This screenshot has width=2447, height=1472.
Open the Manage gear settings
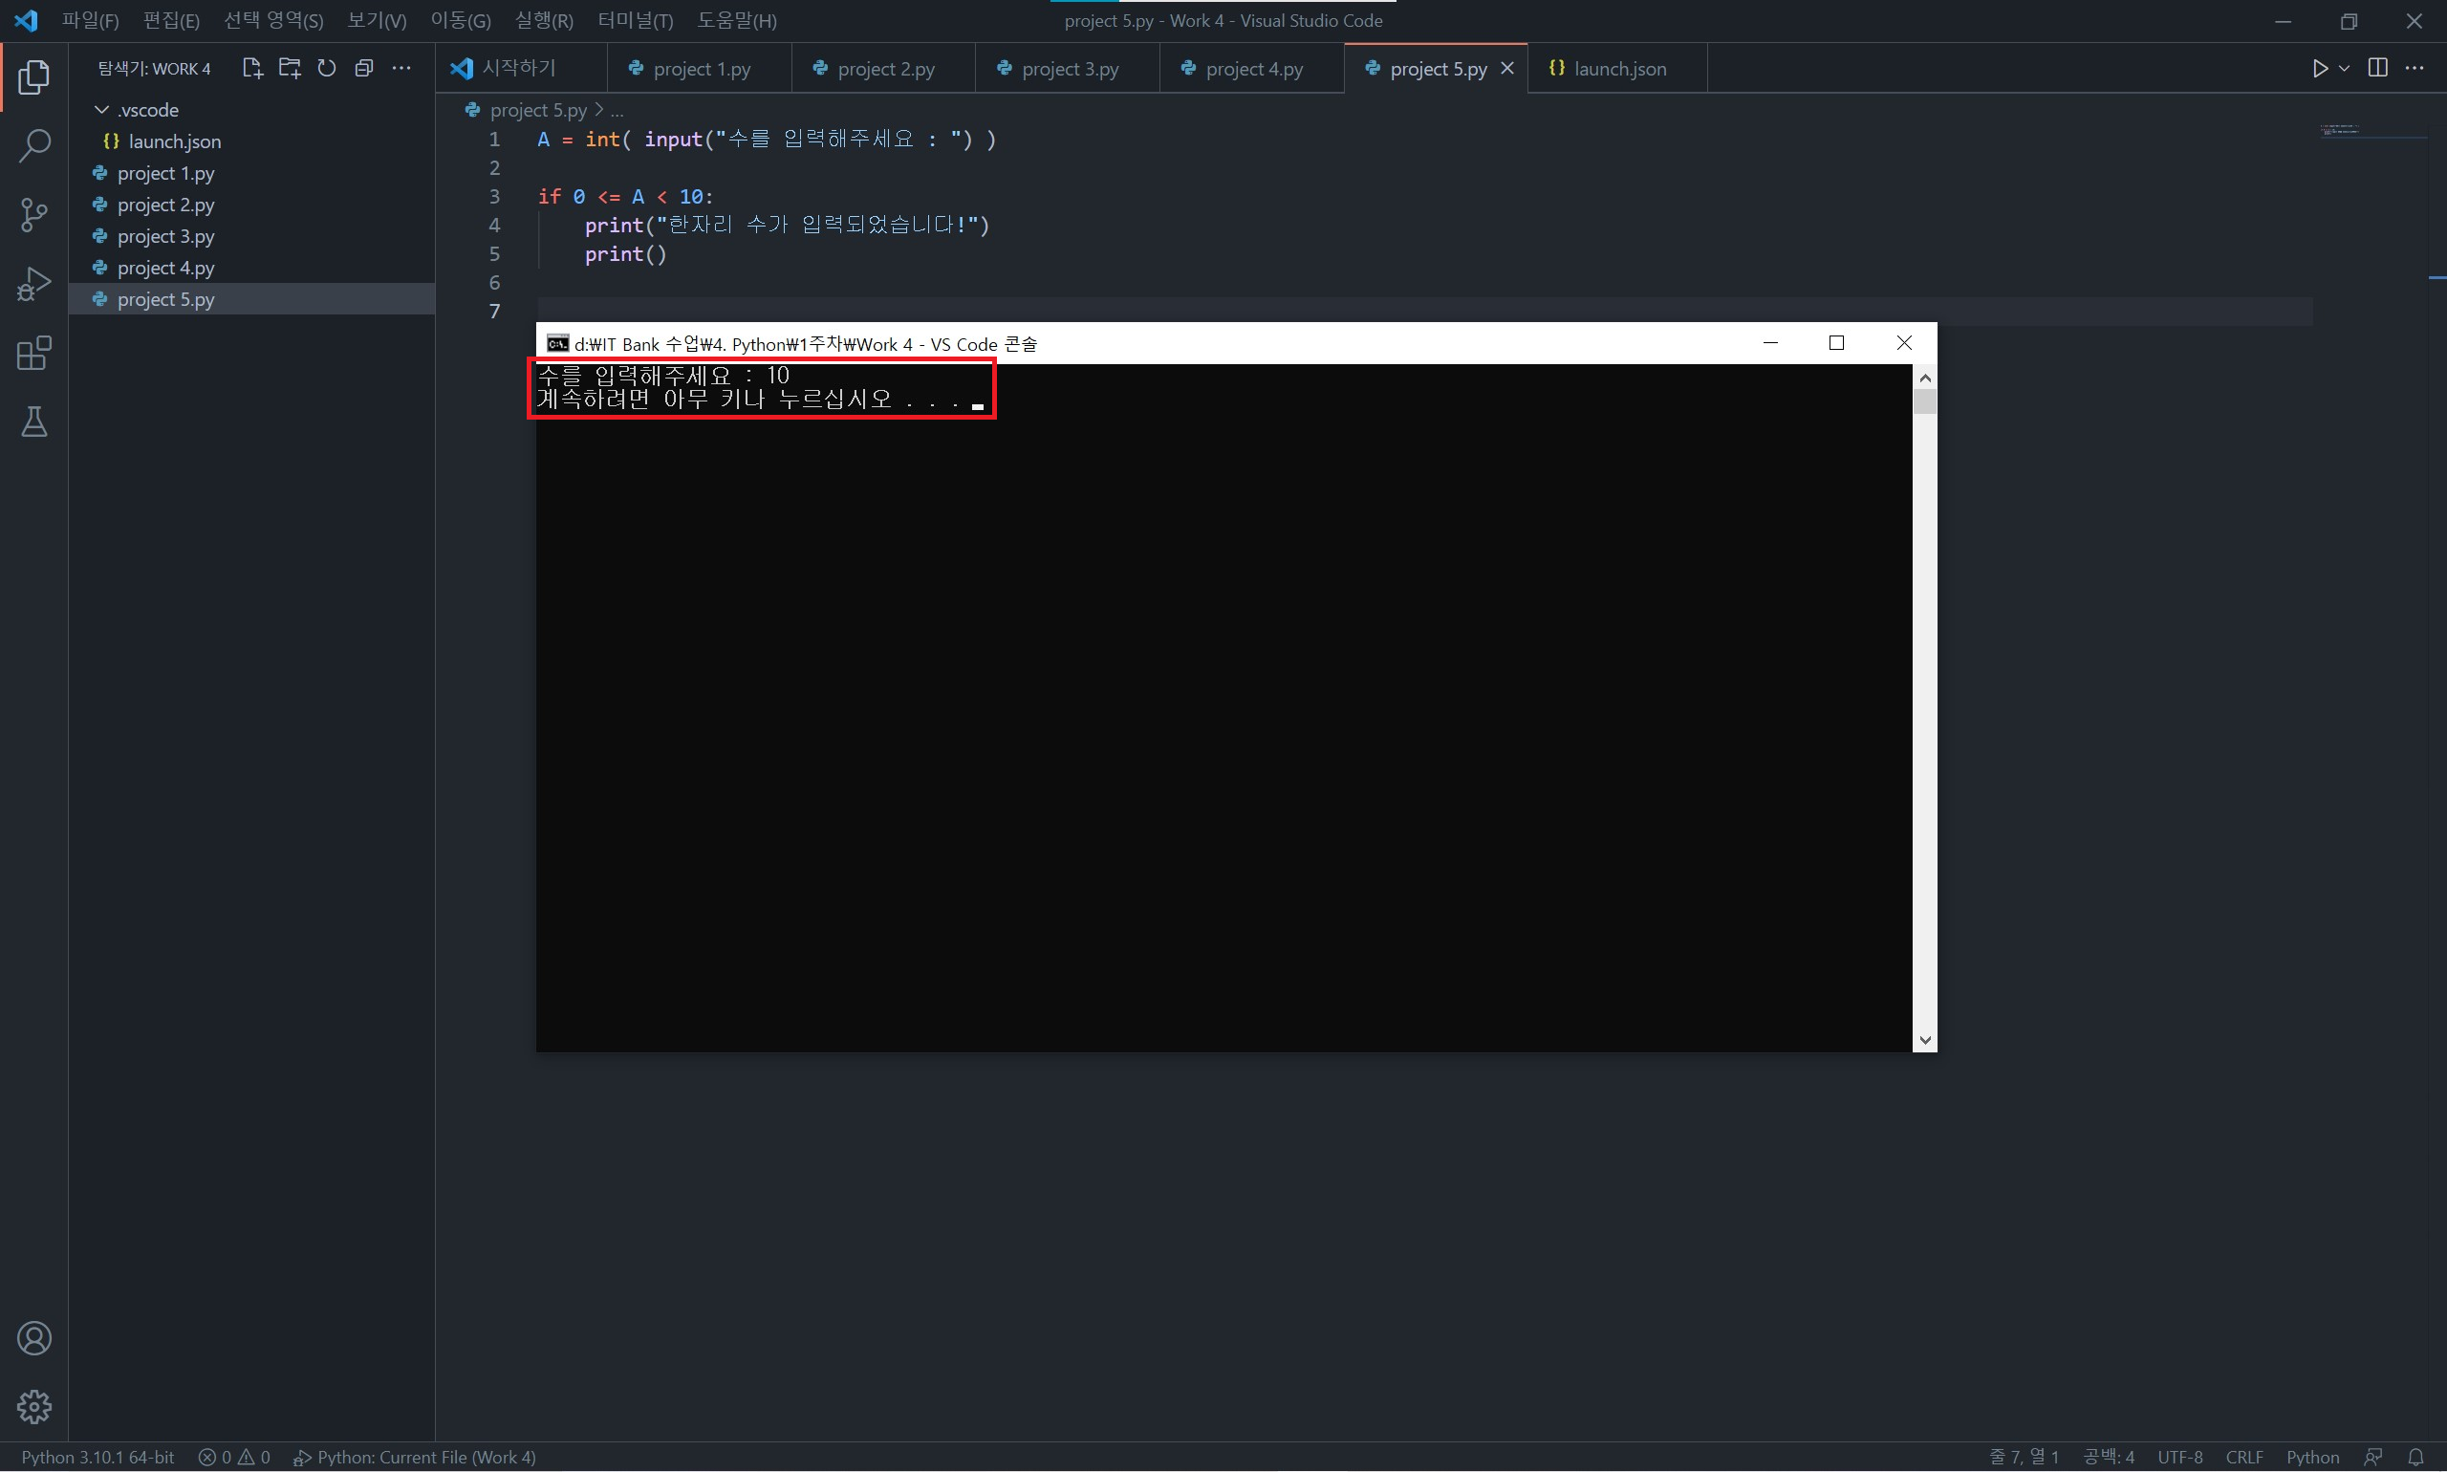(x=33, y=1407)
